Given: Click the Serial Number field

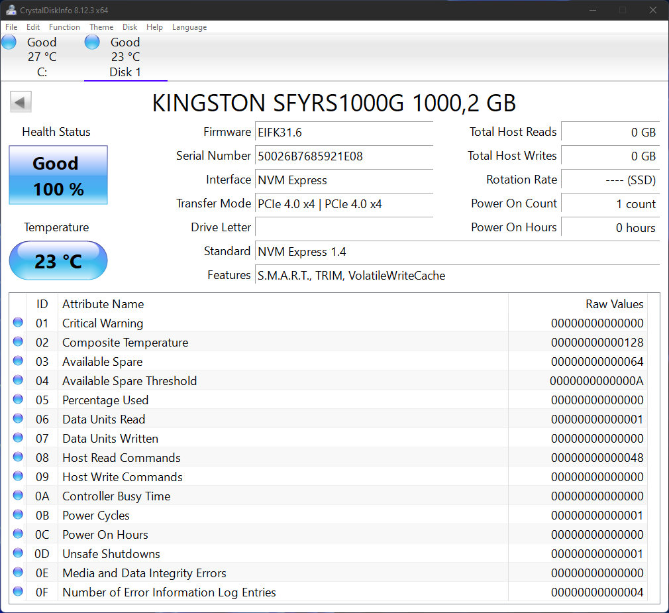Looking at the screenshot, I should pos(344,156).
